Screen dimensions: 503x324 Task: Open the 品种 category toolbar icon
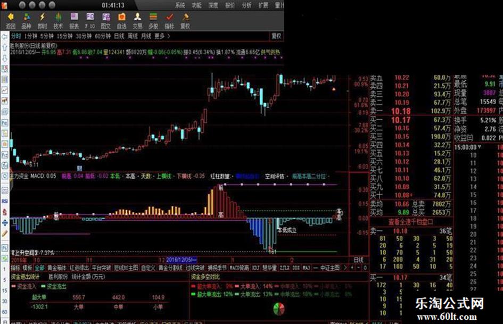26,21
